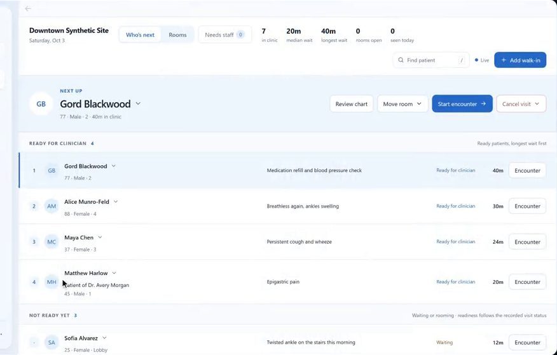This screenshot has width=557, height=355.
Task: Expand Maya Chen details chevron
Action: (x=100, y=238)
